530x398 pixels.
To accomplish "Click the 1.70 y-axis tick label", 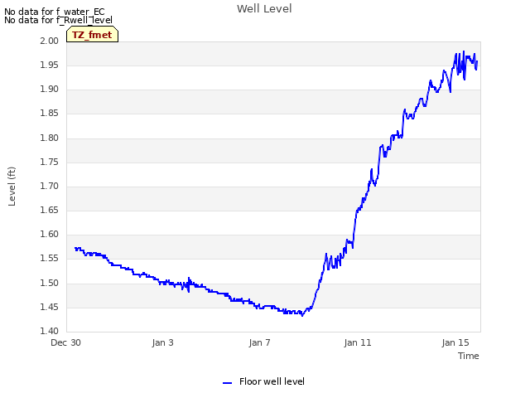I will click(x=50, y=186).
